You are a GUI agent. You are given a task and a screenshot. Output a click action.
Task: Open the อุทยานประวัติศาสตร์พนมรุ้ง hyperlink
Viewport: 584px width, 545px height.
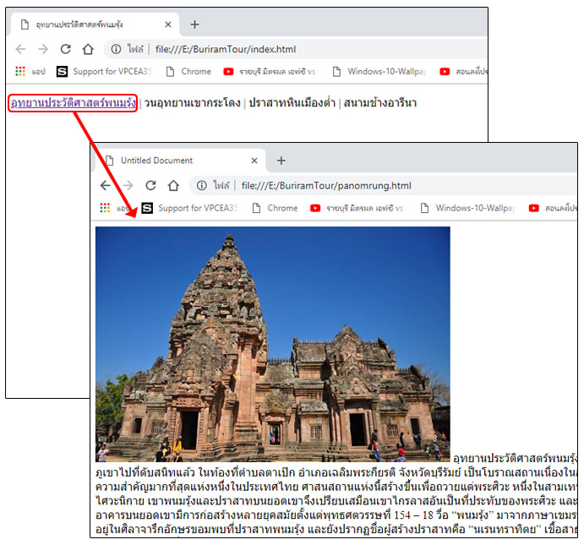[73, 103]
